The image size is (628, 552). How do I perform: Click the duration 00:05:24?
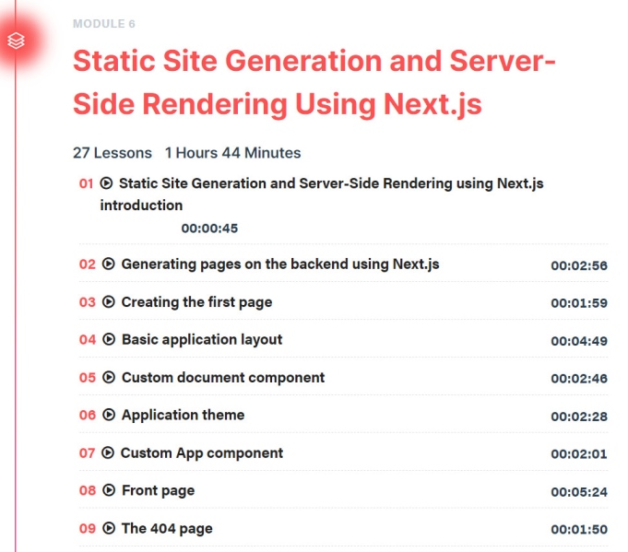tap(579, 492)
